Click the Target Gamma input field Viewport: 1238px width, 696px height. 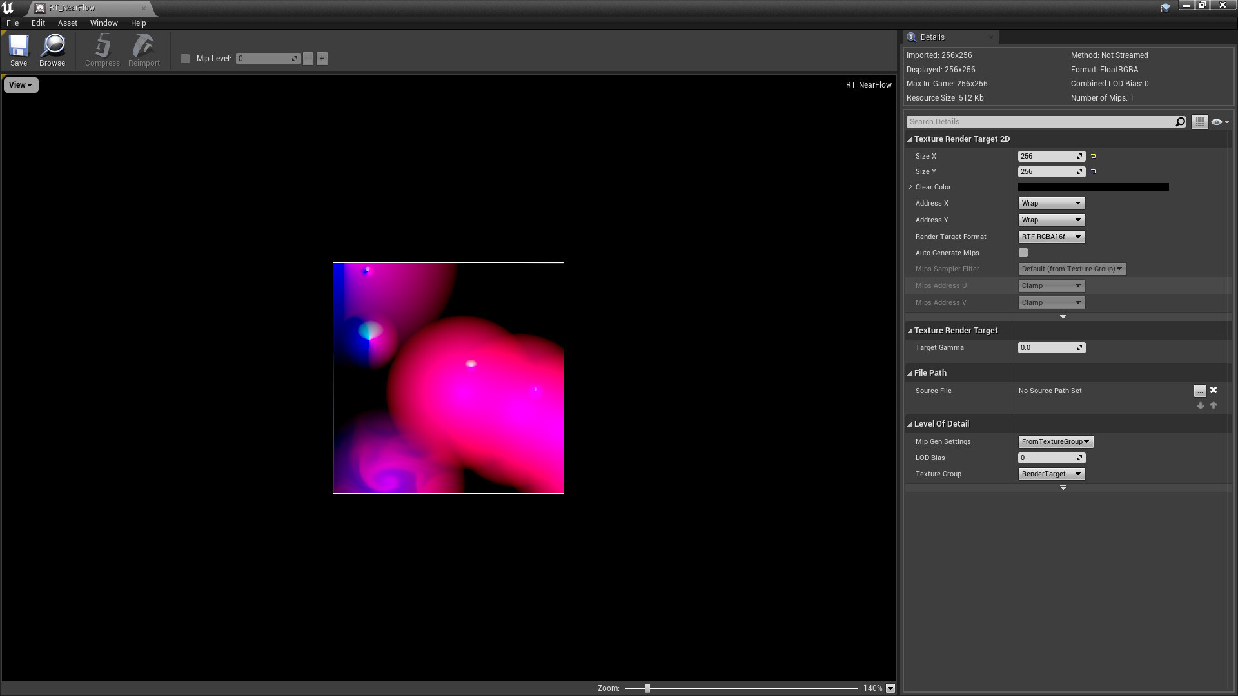click(1046, 348)
